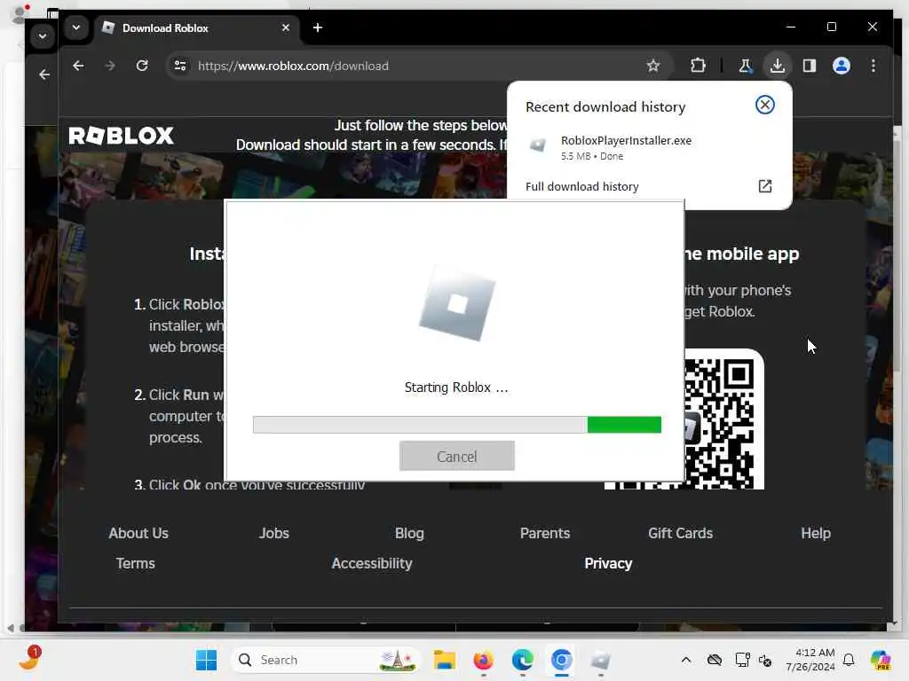Viewport: 909px width, 681px height.
Task: Click the cloud sync tray icon
Action: click(x=715, y=660)
